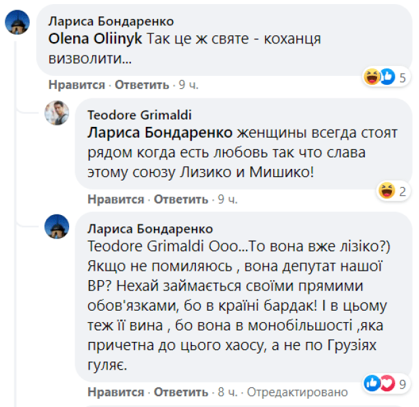Click the 9 ч. timestamp on first comment
419x407 pixels.
187,85
